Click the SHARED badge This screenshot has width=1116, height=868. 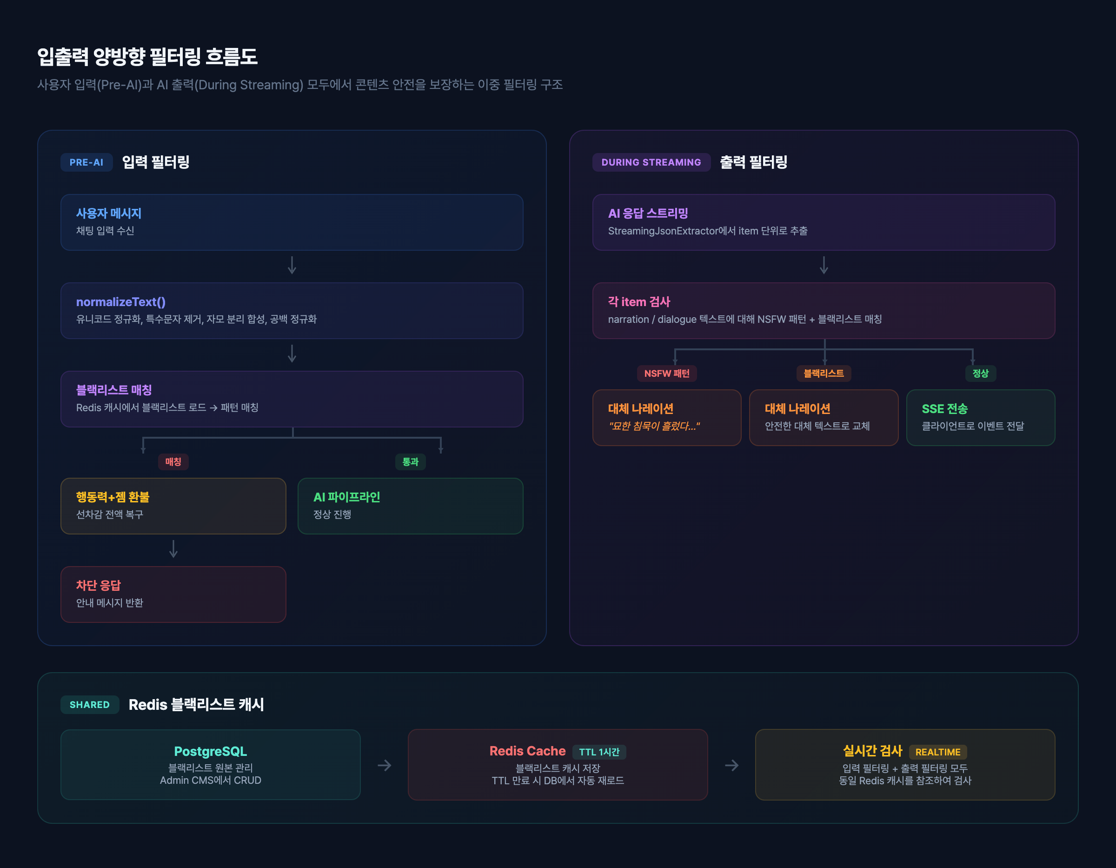(89, 704)
